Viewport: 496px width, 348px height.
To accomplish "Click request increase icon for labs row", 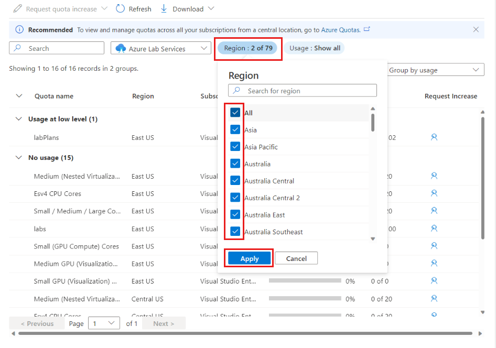I will coord(434,228).
